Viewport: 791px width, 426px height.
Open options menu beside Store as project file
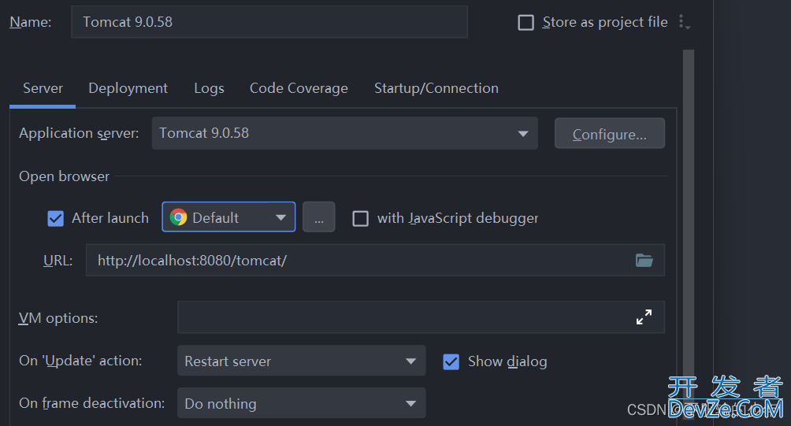(684, 22)
